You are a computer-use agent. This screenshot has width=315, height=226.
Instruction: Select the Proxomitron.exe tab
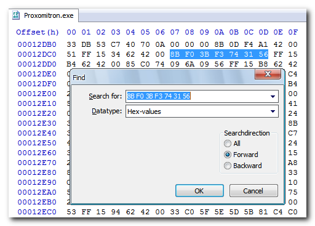(x=44, y=15)
